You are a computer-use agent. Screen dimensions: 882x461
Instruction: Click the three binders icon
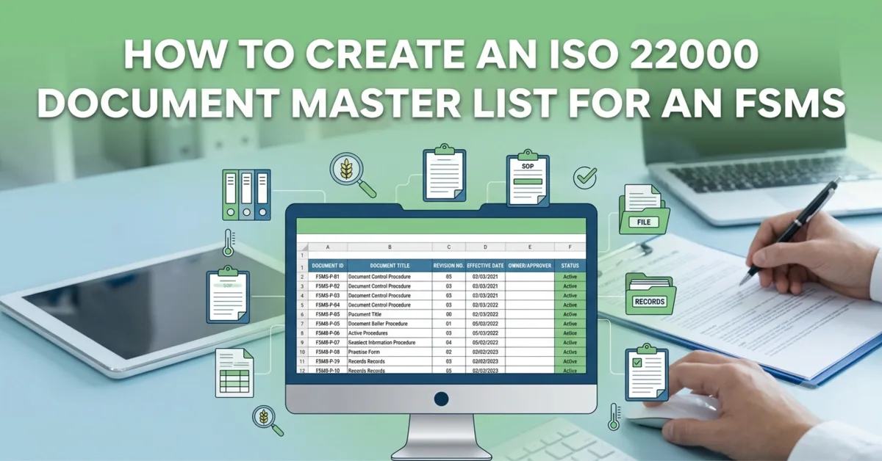[x=247, y=195]
